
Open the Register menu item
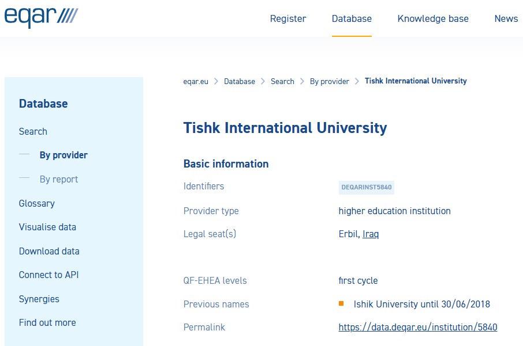coord(288,18)
